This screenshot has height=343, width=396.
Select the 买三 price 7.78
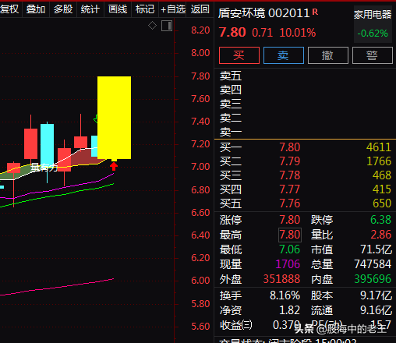(x=290, y=175)
